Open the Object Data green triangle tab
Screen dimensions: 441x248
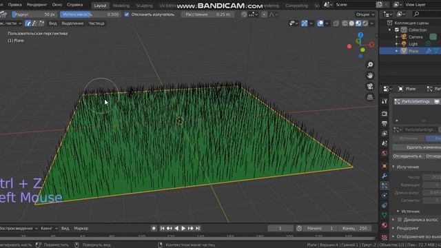click(384, 215)
